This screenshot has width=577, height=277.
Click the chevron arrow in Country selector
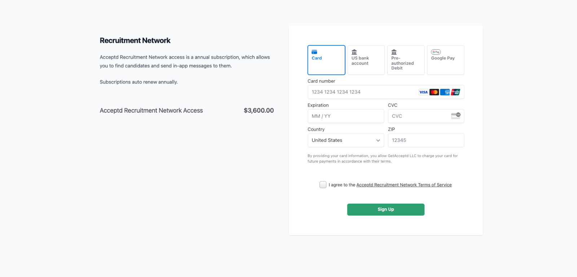(x=378, y=140)
